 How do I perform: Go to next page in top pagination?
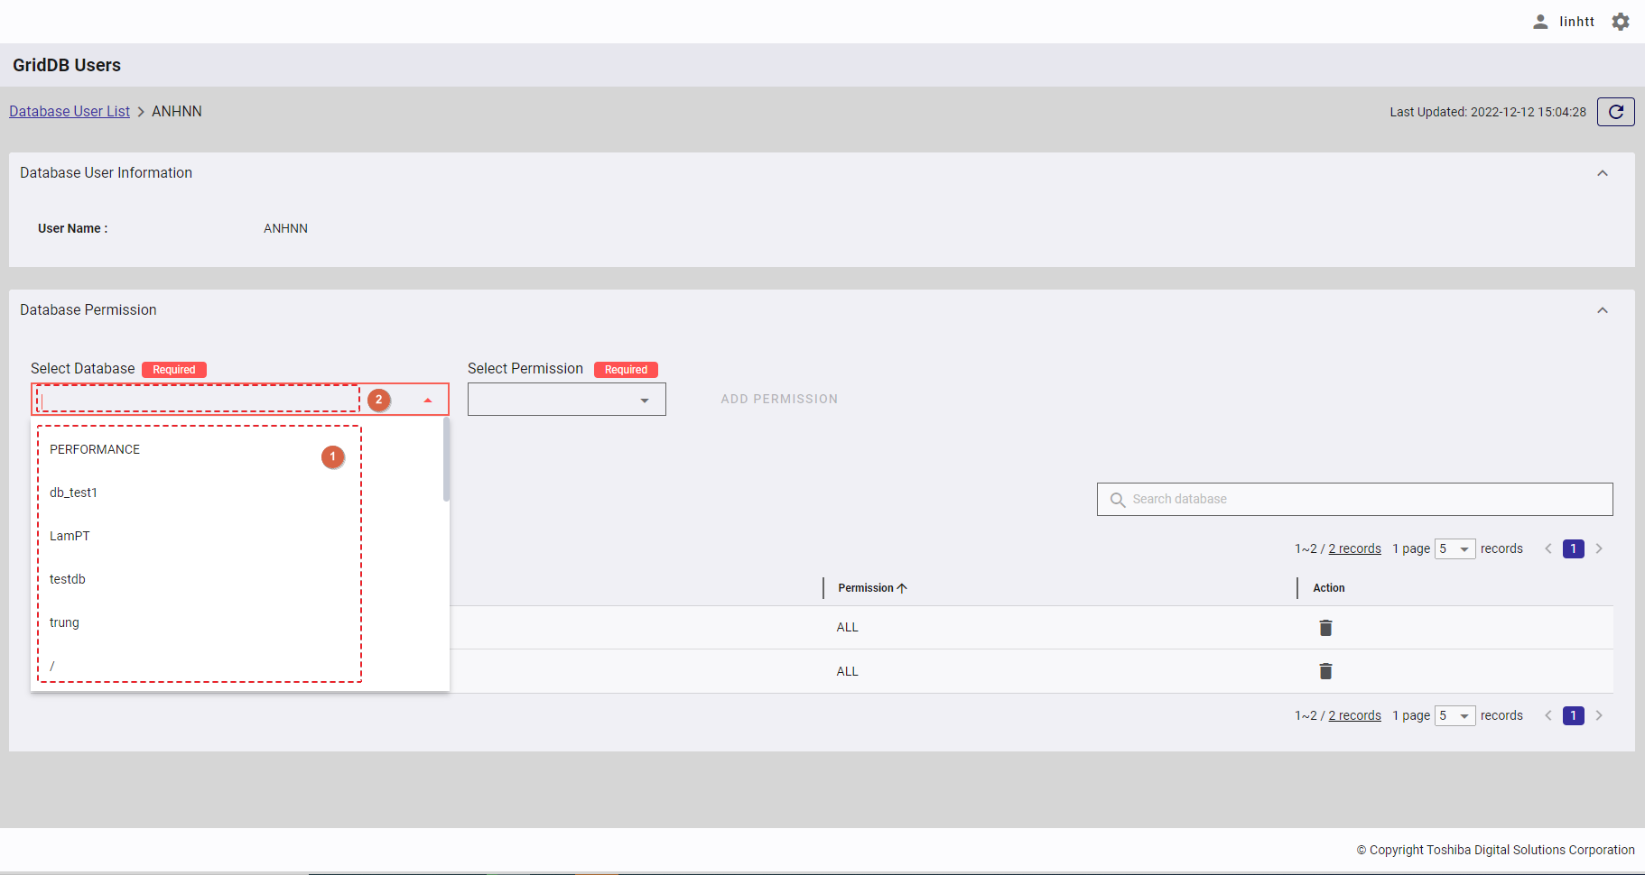click(x=1599, y=548)
